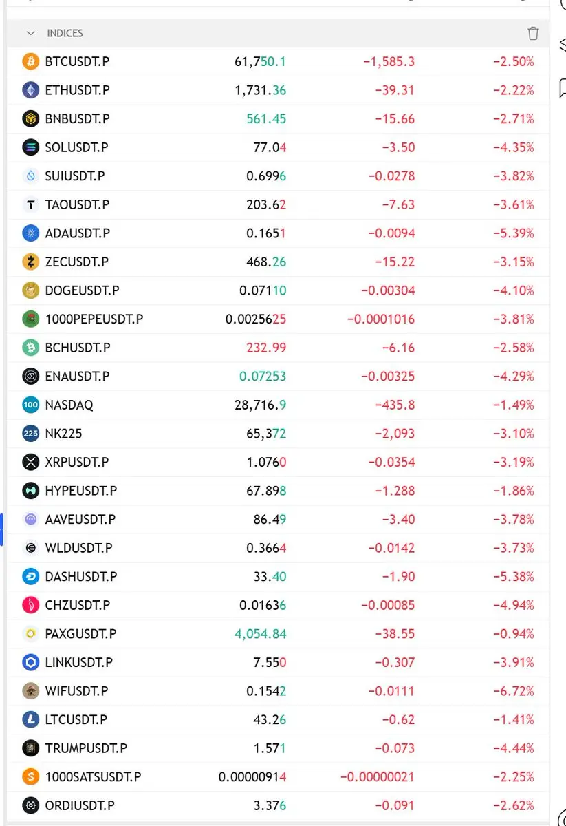Viewport: 566px width, 826px height.
Task: Click the Ethereum icon beside ETHUSDT.P
Action: 30,90
